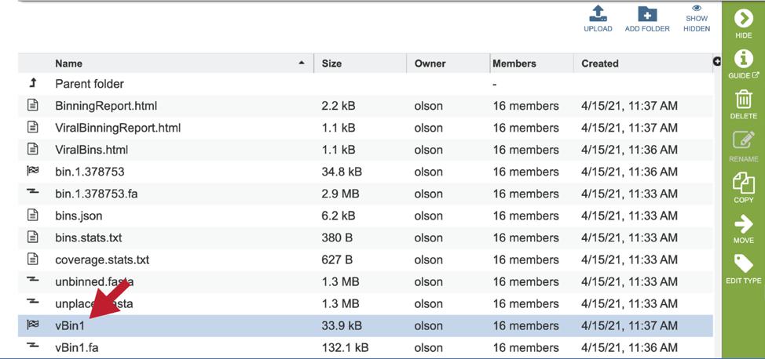Viewport: 765px width, 359px height.
Task: Click the Rename pencil icon
Action: (744, 141)
